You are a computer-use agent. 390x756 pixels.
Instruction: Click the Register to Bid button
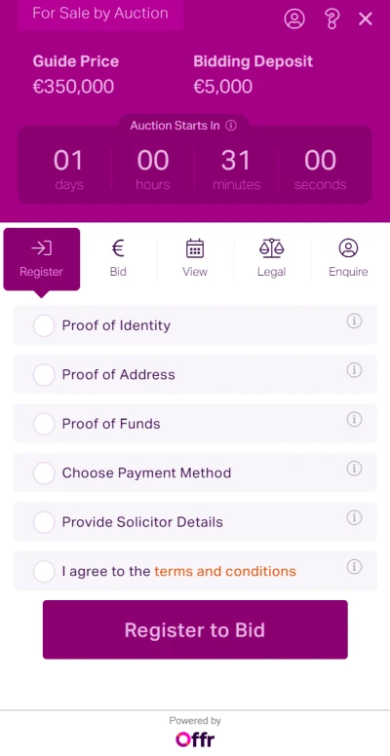point(195,629)
